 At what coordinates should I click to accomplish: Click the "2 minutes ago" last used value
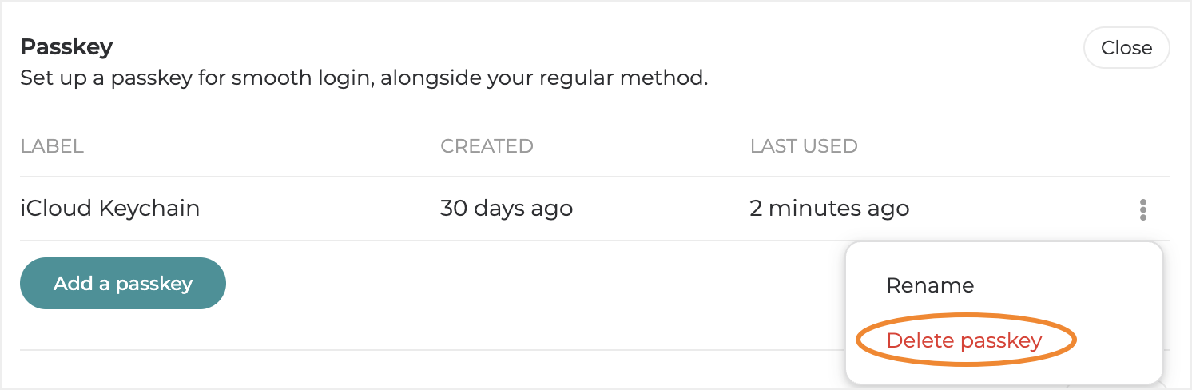tap(829, 209)
